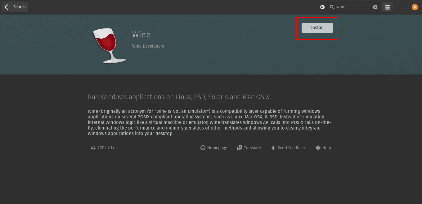The width and height of the screenshot is (422, 204).
Task: Click the magnifier icon in the search field
Action: point(332,7)
